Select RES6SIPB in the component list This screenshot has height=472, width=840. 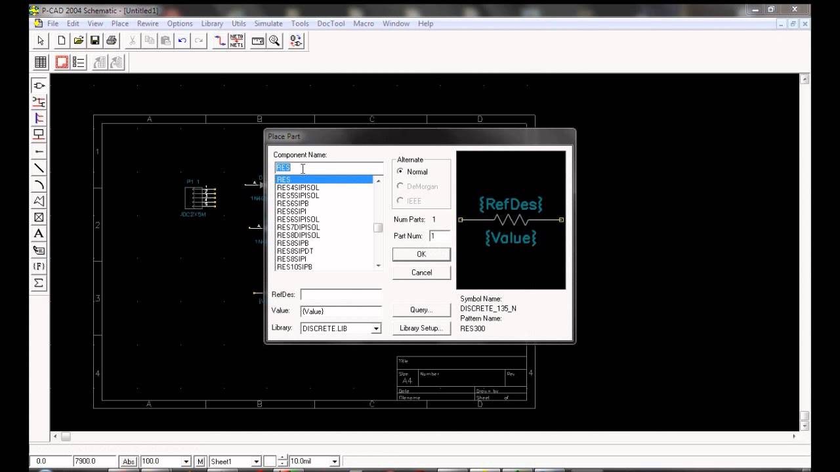pos(324,203)
